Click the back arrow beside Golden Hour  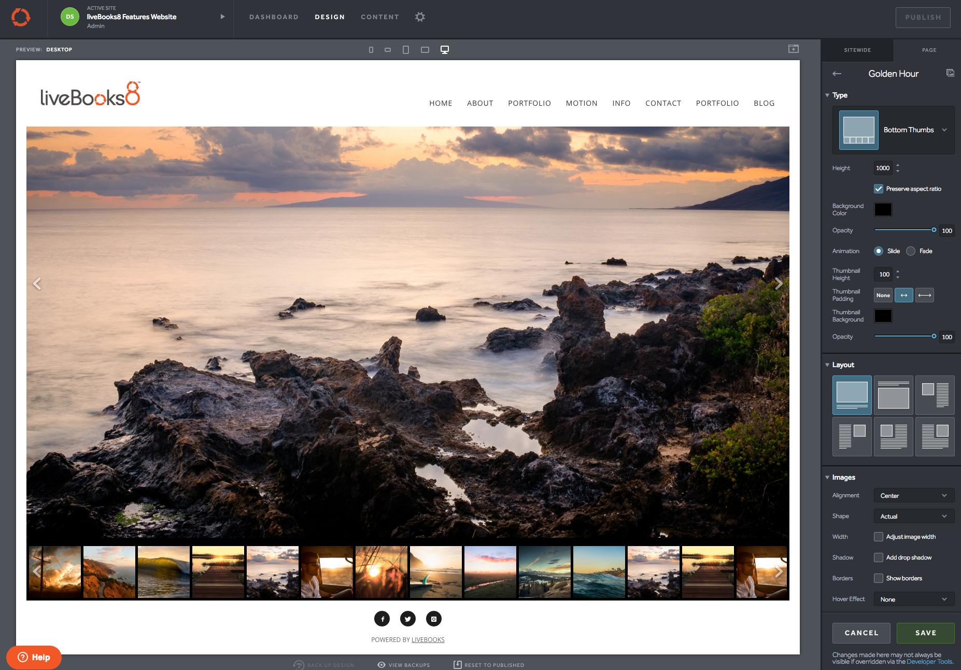[x=837, y=74]
